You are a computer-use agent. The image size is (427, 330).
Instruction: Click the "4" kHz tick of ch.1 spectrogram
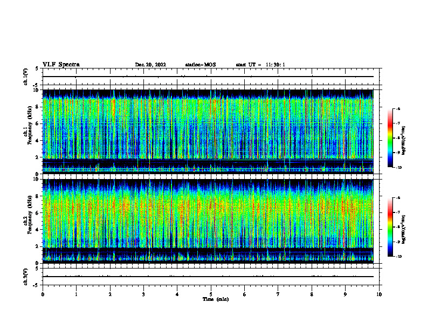point(37,141)
